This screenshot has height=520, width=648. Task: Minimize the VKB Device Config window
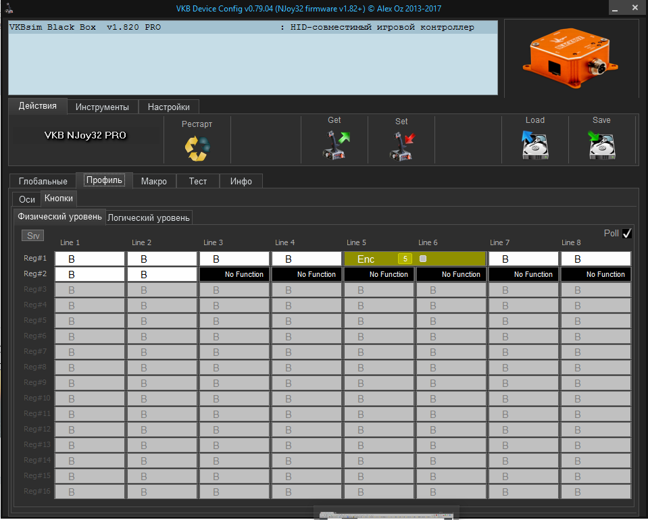(616, 8)
